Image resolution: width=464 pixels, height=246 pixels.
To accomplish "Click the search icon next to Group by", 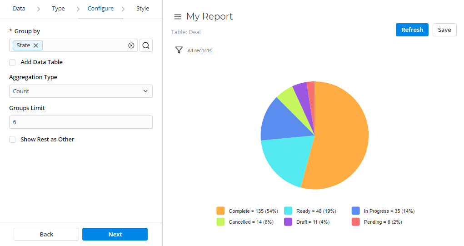I will click(x=146, y=45).
